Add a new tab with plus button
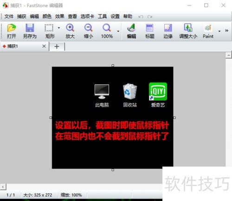Viewport: 232px width, 201px height. (57, 47)
